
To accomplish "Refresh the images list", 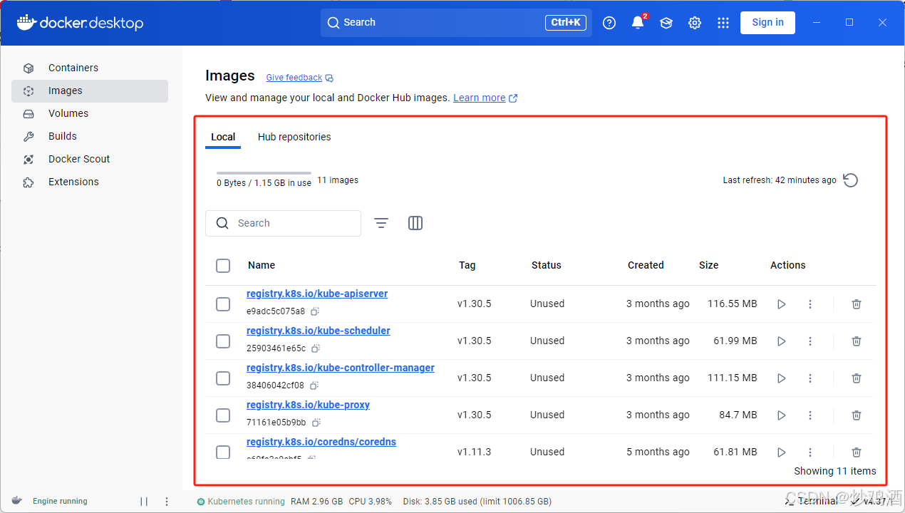I will (850, 180).
